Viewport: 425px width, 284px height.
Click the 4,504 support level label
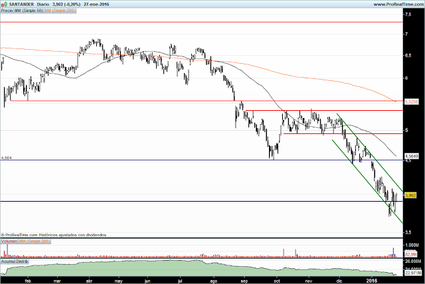pyautogui.click(x=7, y=158)
